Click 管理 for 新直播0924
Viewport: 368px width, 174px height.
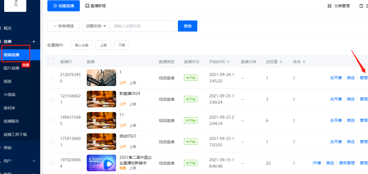364,99
